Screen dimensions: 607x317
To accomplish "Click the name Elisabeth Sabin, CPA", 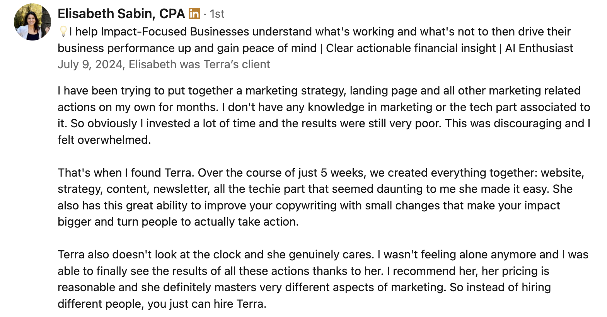I will click(x=121, y=14).
